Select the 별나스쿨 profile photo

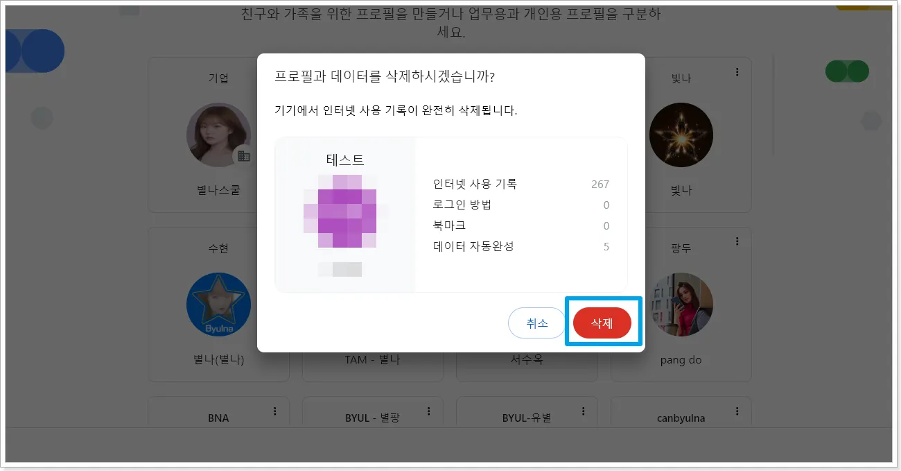218,135
